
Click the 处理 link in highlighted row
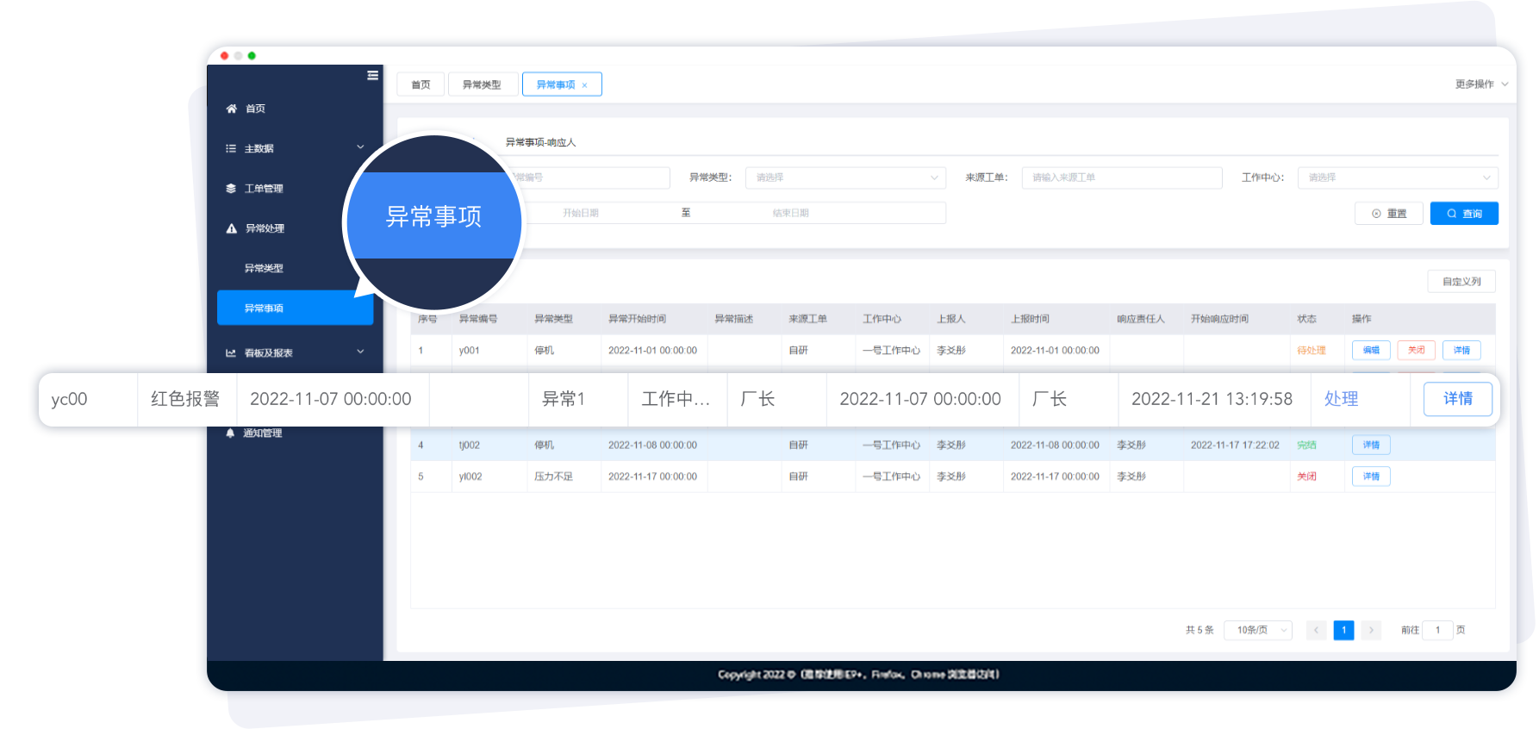pyautogui.click(x=1341, y=398)
